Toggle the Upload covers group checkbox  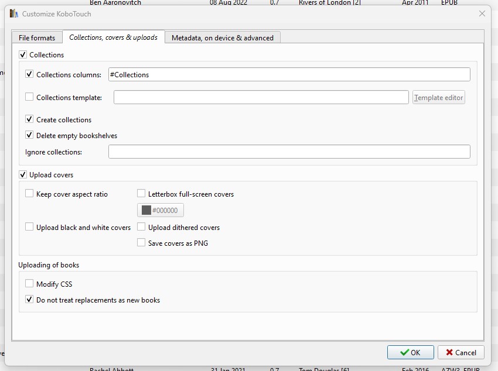23,174
